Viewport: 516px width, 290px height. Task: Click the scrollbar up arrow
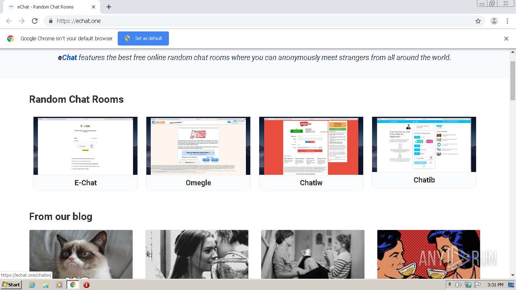pyautogui.click(x=513, y=52)
